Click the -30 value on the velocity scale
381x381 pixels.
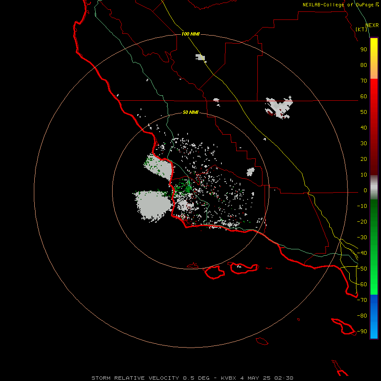pos(362,237)
